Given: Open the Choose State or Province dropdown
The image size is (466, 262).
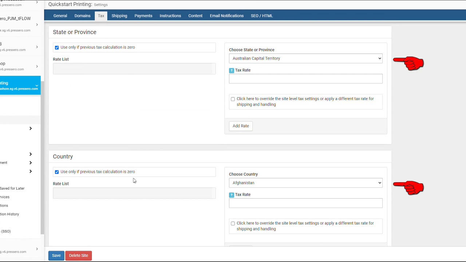Looking at the screenshot, I should (x=306, y=58).
